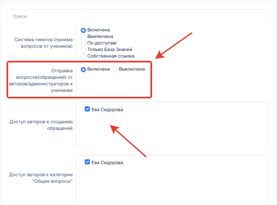Choose the Только База Знаний option

83,50
